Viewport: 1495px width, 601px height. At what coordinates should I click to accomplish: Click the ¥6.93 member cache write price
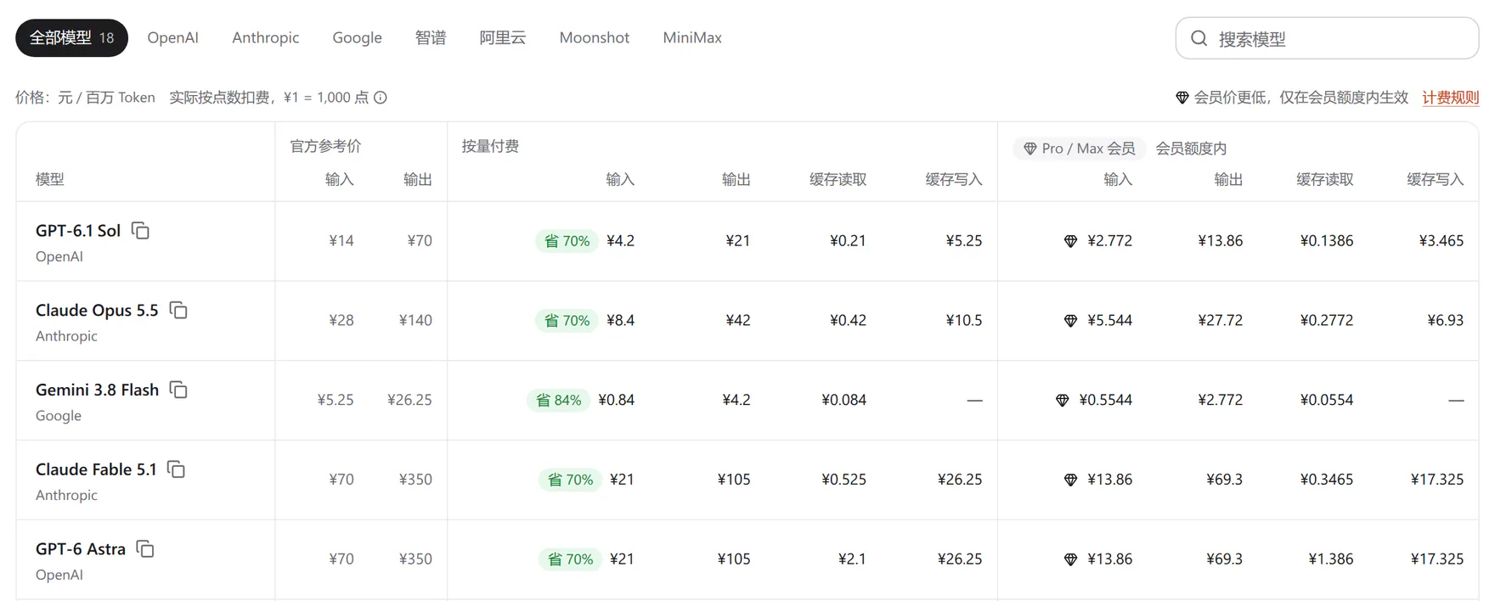(1445, 321)
